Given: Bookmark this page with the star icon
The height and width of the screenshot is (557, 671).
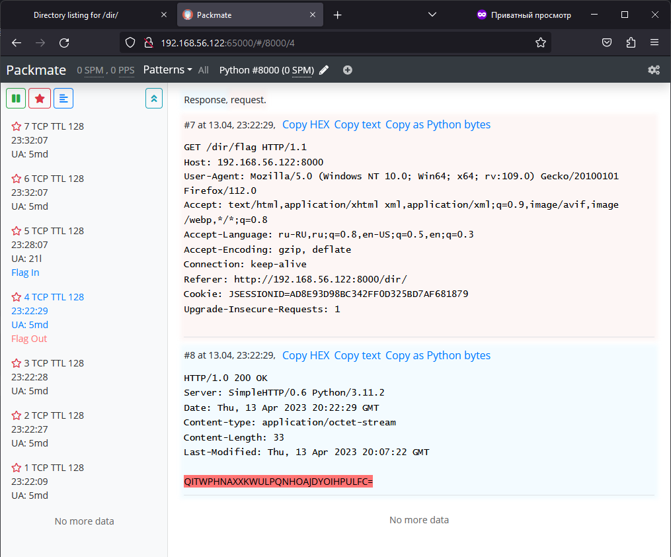Looking at the screenshot, I should [541, 42].
